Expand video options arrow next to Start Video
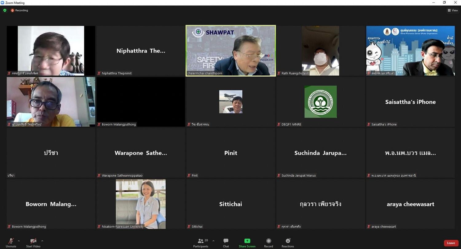This screenshot has width=461, height=249. pos(42,241)
